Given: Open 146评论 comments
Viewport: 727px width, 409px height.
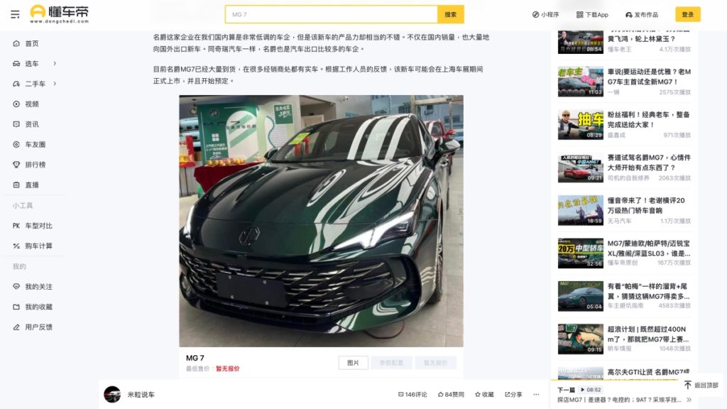Looking at the screenshot, I should [x=412, y=395].
